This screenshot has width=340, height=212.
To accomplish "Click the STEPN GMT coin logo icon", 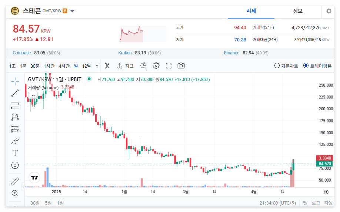I will tap(15, 11).
